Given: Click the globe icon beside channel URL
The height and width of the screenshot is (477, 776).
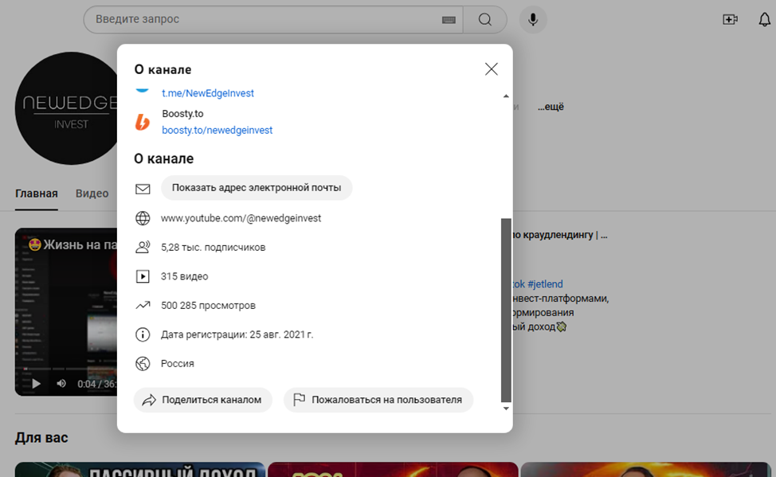Looking at the screenshot, I should coord(143,218).
